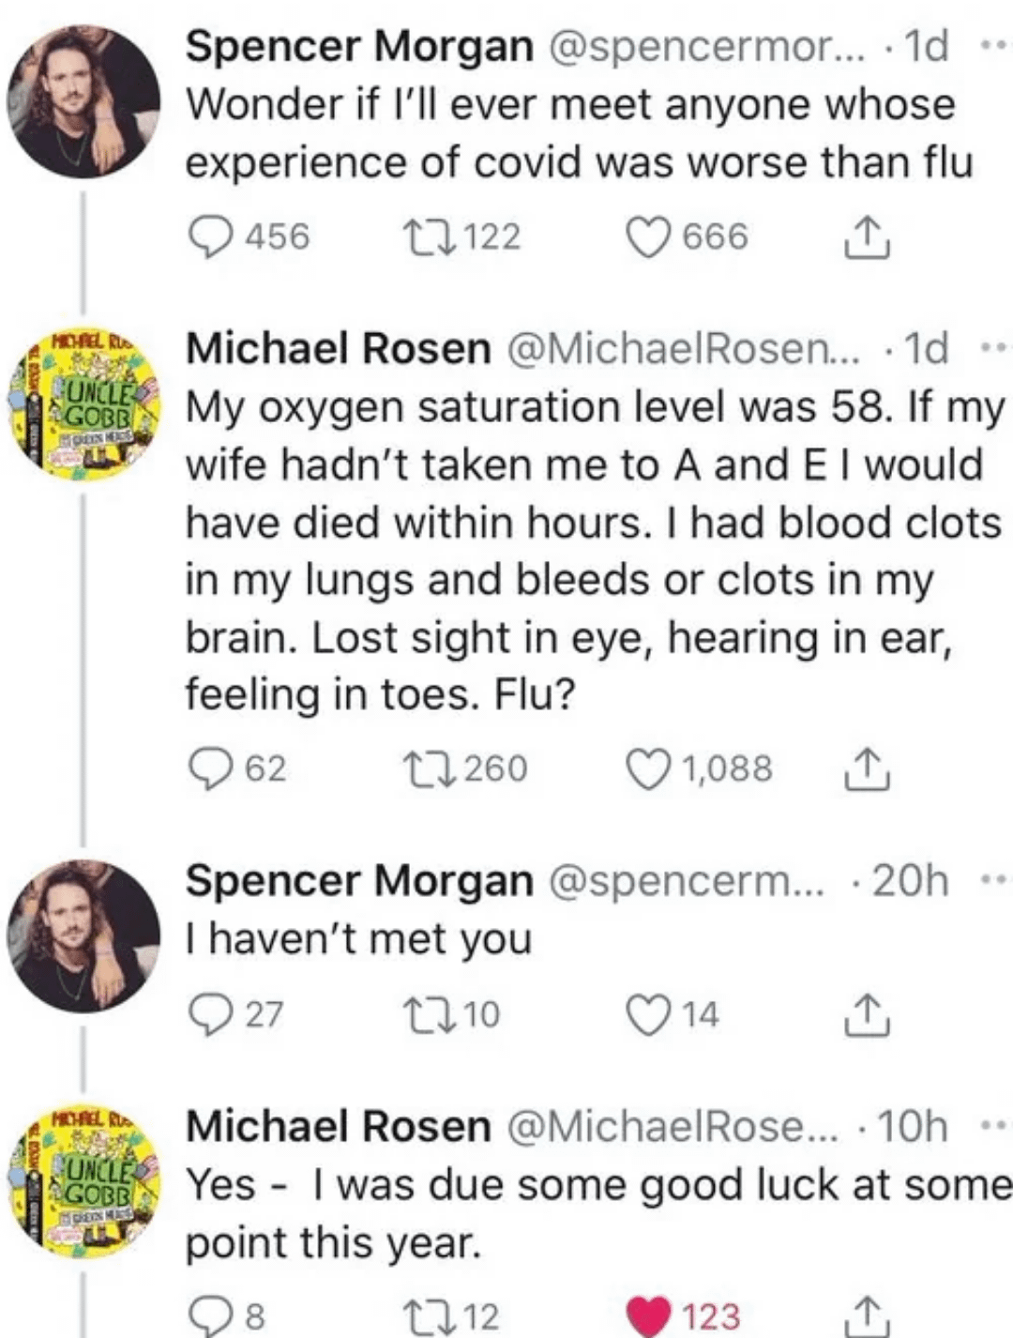
Task: Reply to the 'I haven't met you' tweet
Action: pos(210,1014)
